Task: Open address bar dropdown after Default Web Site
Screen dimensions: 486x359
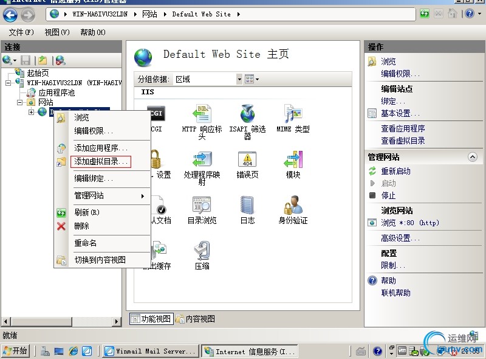Action: click(238, 14)
